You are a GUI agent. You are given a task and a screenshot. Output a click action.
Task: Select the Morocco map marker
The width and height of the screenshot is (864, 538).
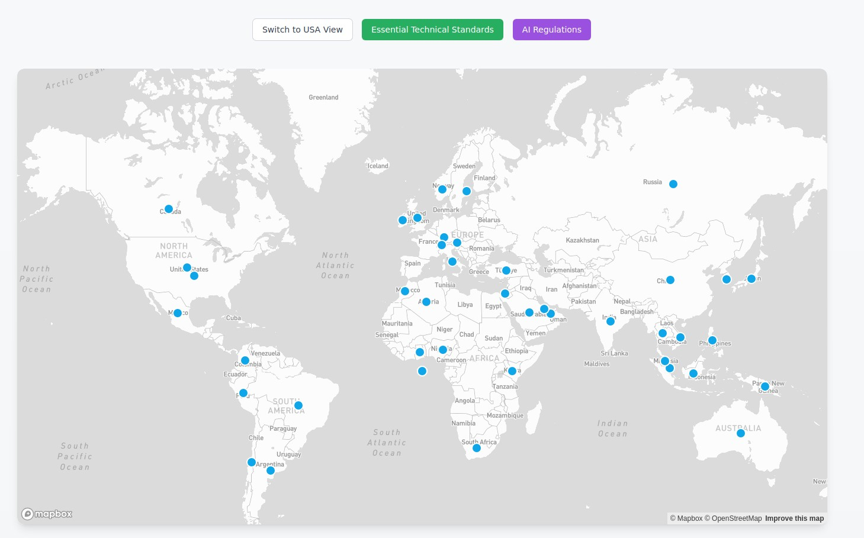coord(405,291)
